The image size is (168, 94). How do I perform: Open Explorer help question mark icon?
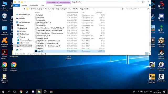click(x=150, y=5)
